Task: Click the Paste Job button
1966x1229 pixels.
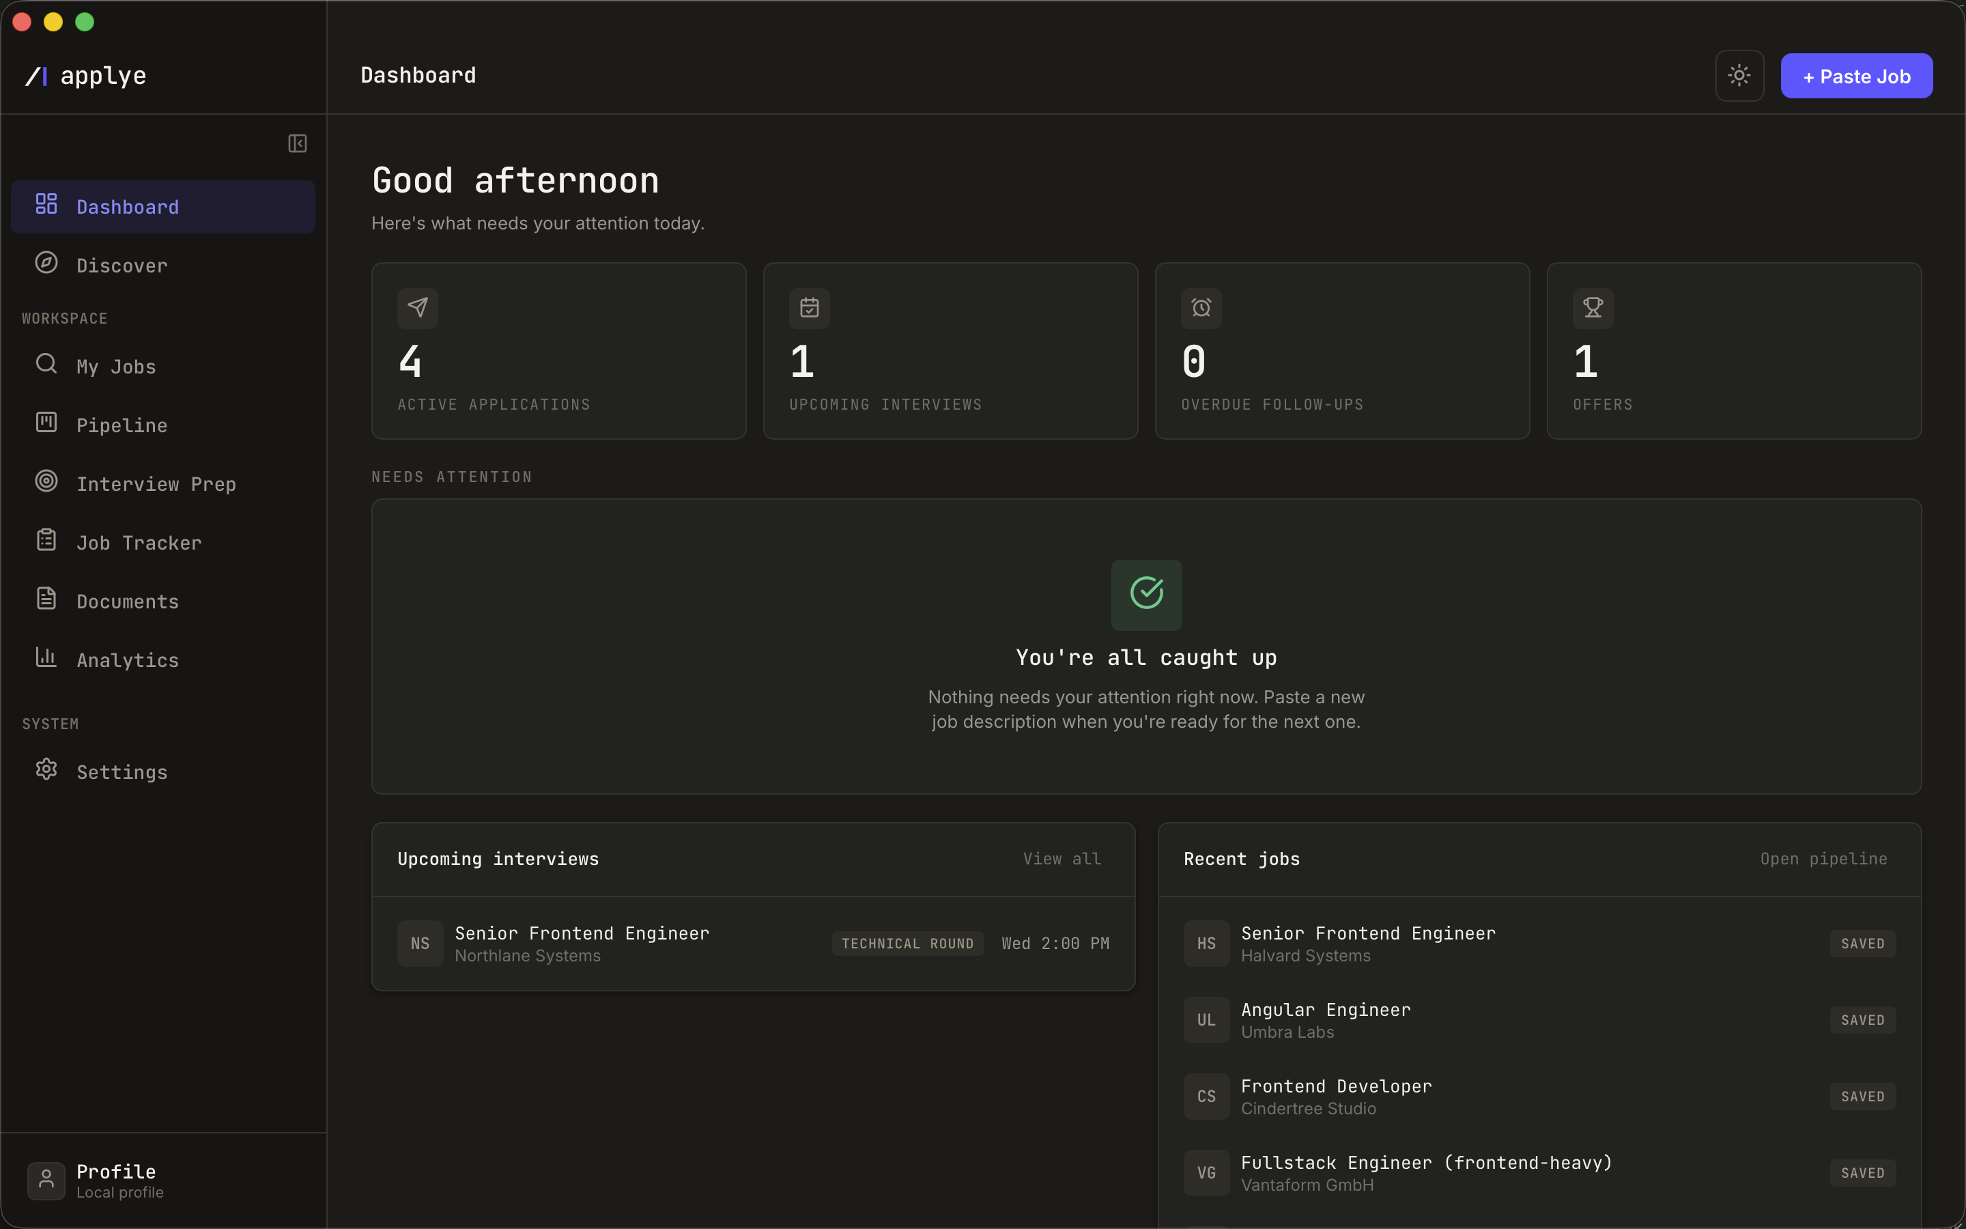Action: 1855,76
